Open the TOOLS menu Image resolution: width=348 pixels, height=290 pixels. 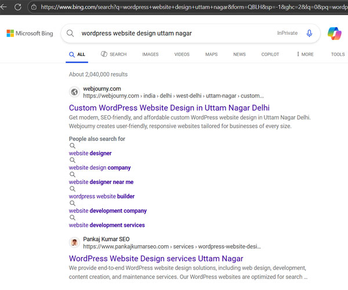338,55
